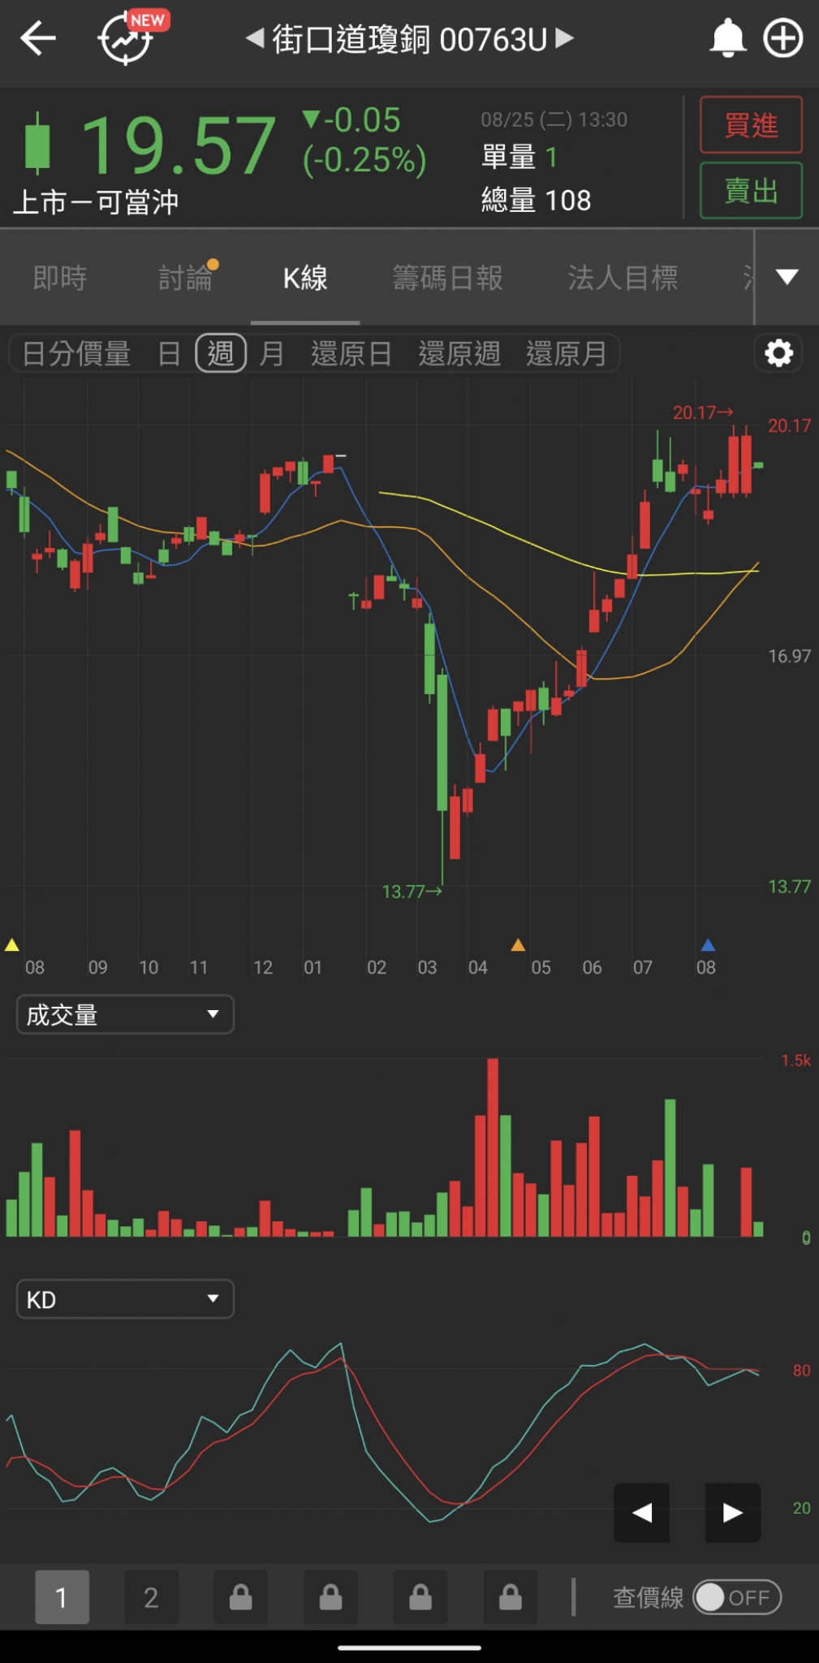Toggle the 查價線 switch on

(736, 1597)
